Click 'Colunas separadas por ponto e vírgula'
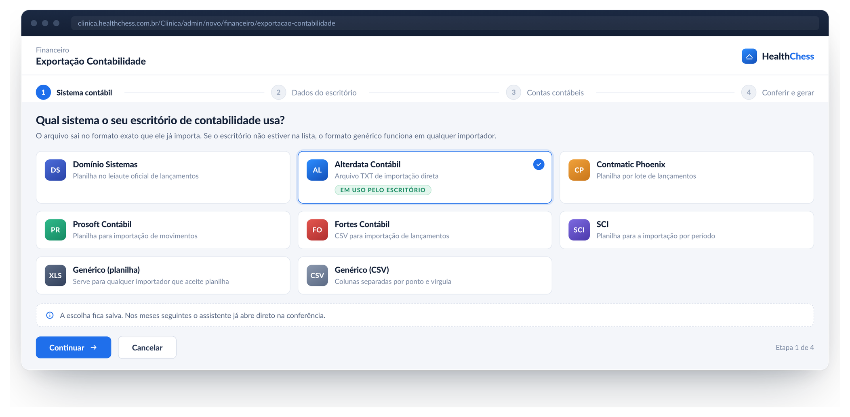This screenshot has height=417, width=850. (x=393, y=281)
